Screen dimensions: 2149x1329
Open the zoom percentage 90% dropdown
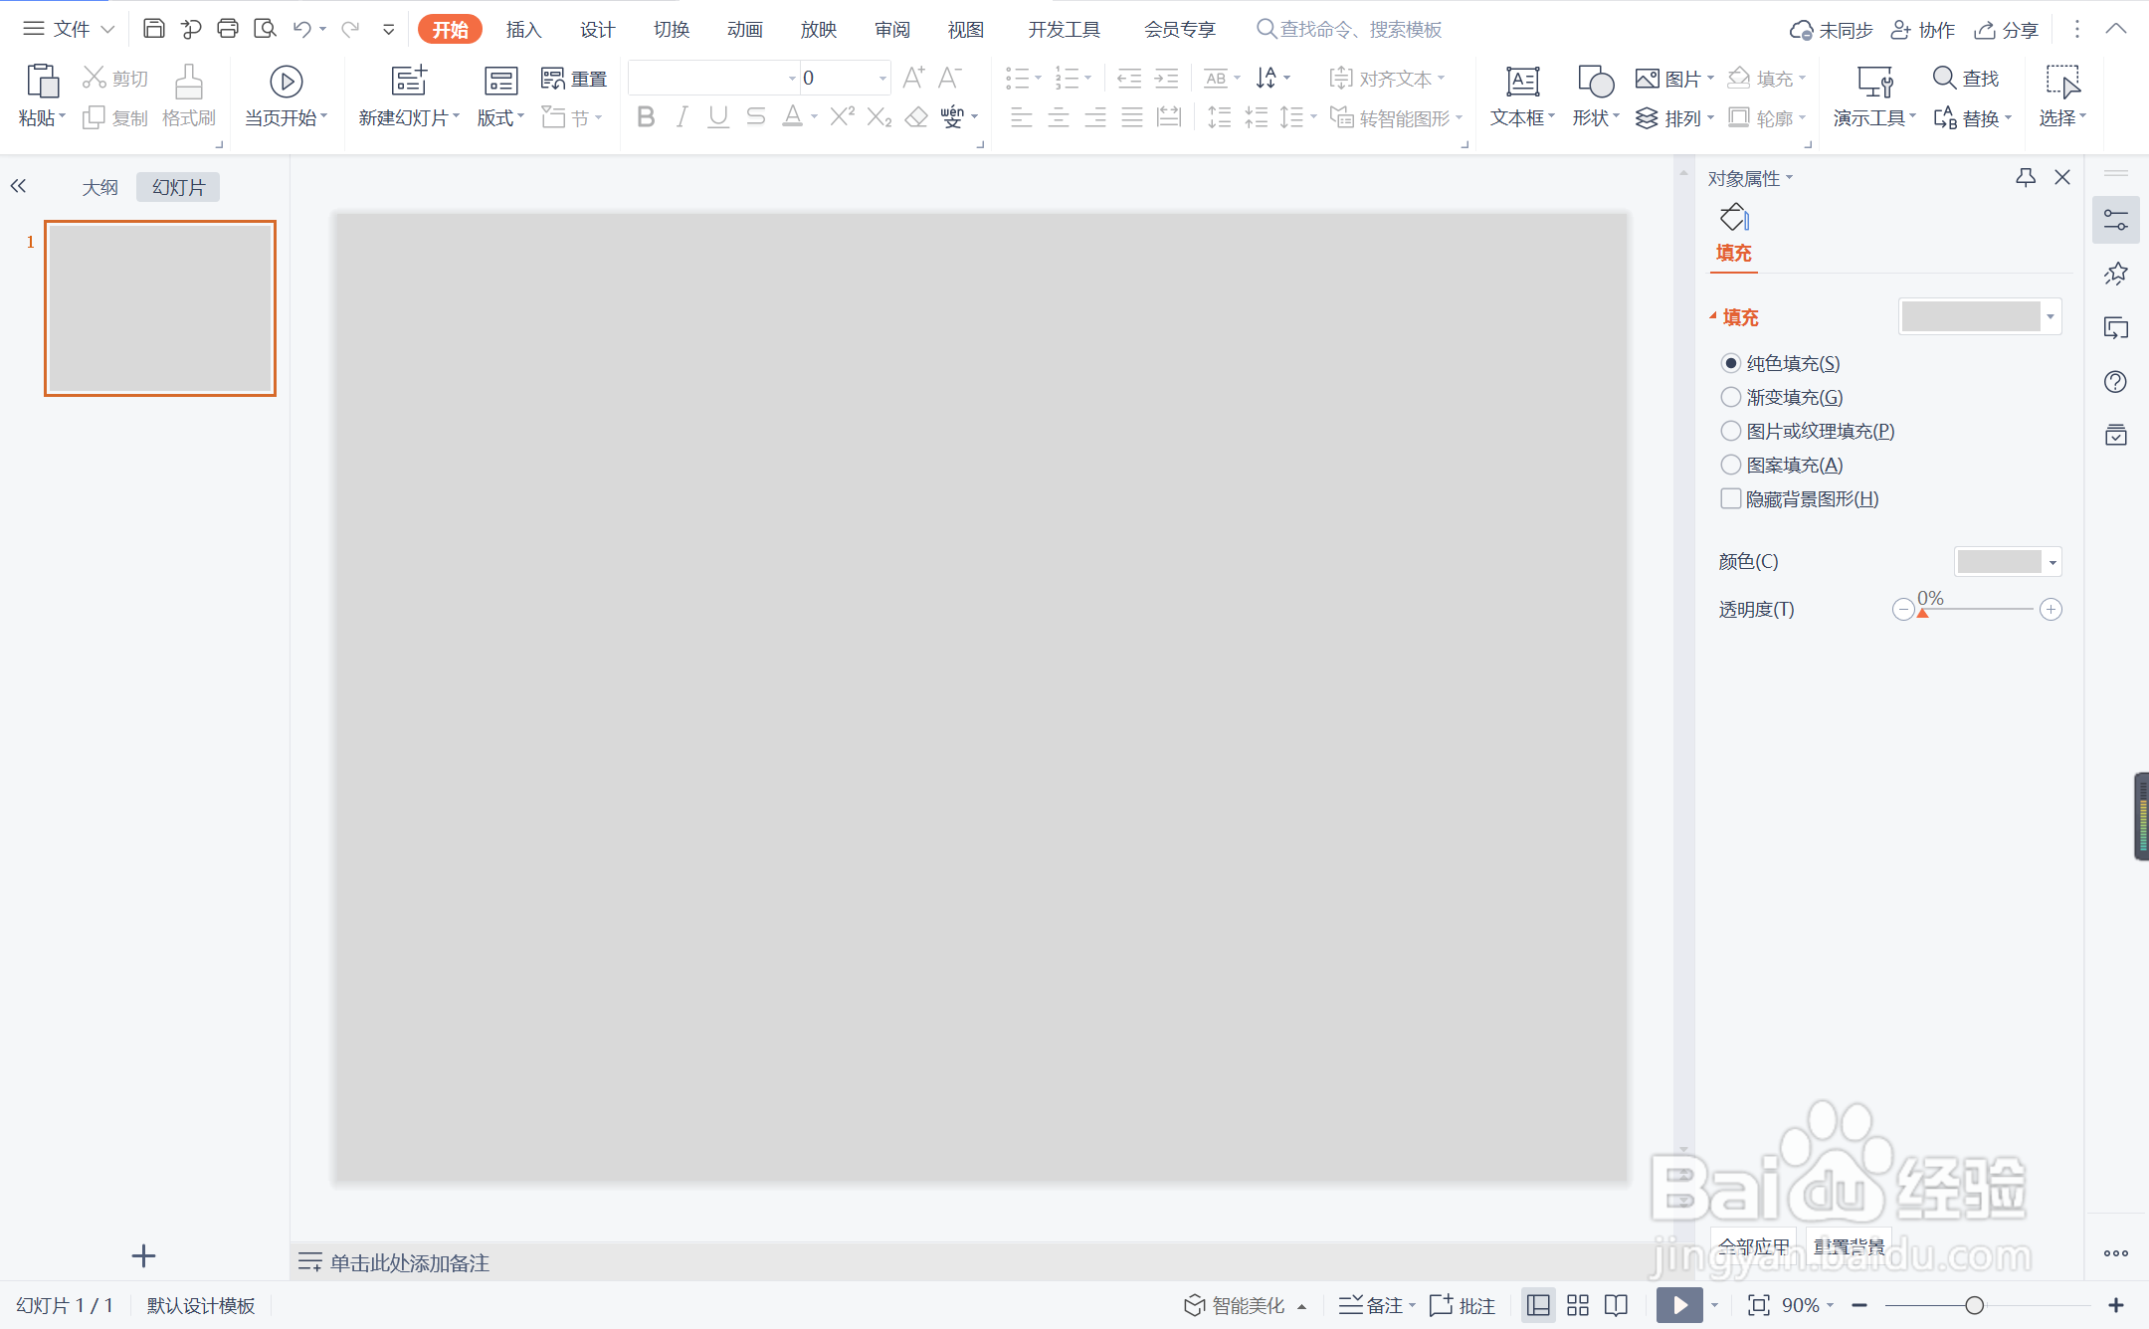tap(1808, 1305)
